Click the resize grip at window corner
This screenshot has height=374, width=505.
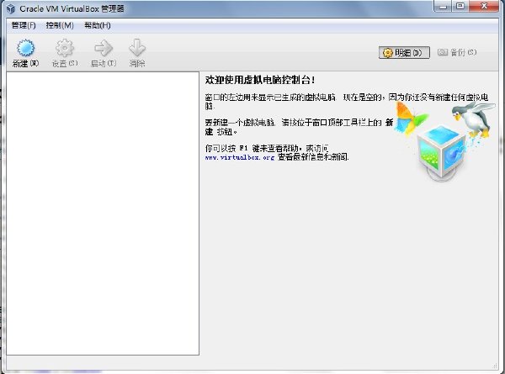[x=495, y=366]
